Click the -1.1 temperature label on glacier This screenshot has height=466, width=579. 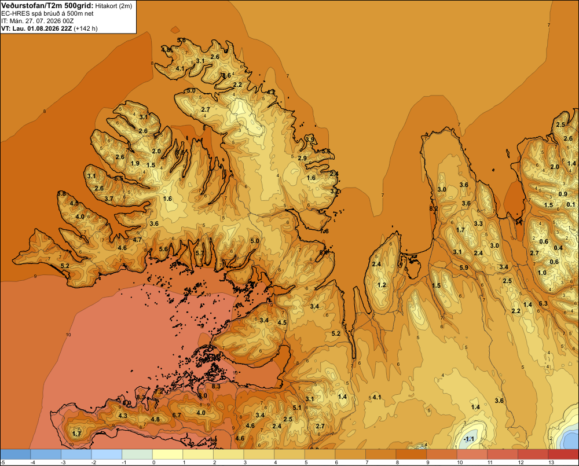tap(468, 439)
